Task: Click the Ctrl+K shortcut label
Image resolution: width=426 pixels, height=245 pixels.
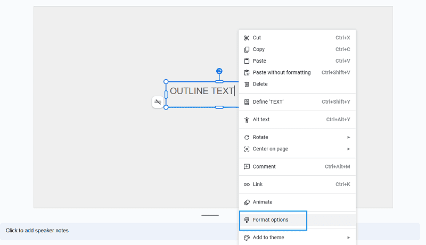Action: (342, 184)
